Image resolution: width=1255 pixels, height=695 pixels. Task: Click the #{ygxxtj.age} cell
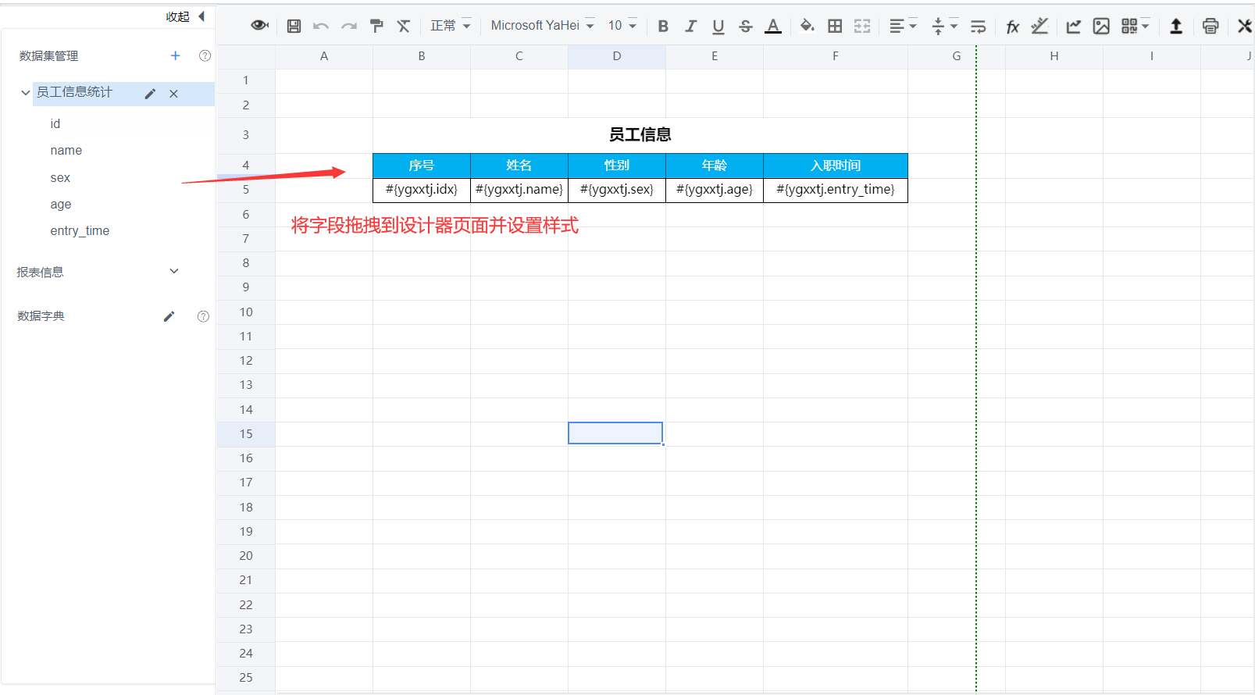coord(715,190)
